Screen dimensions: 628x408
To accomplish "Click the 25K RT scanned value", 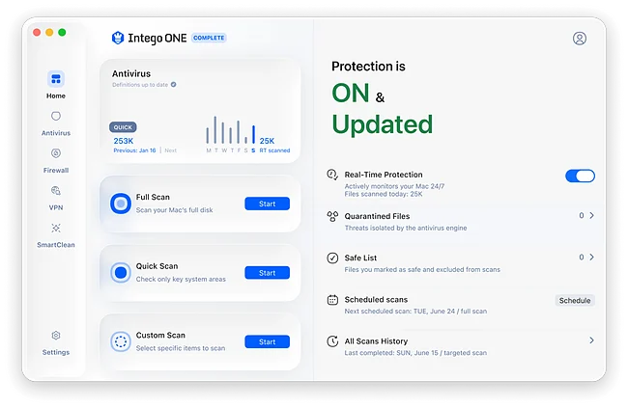I will click(x=267, y=141).
